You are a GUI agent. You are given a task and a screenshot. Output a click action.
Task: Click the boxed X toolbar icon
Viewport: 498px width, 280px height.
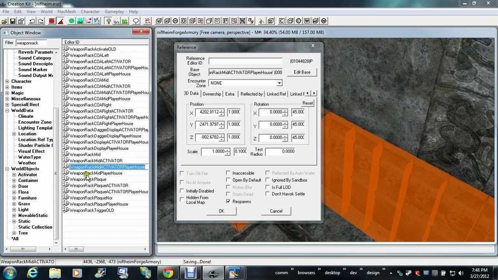click(x=242, y=21)
